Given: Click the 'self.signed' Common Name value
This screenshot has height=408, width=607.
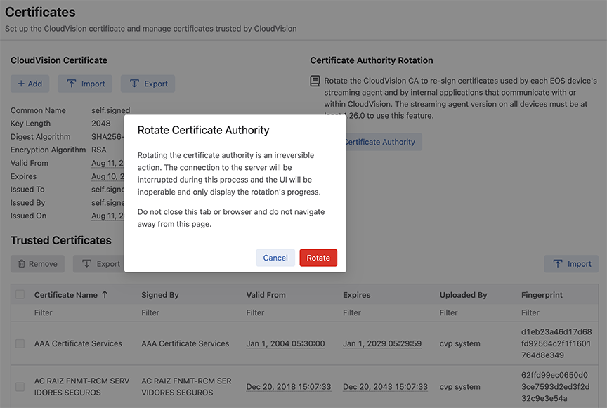Looking at the screenshot, I should pyautogui.click(x=111, y=110).
